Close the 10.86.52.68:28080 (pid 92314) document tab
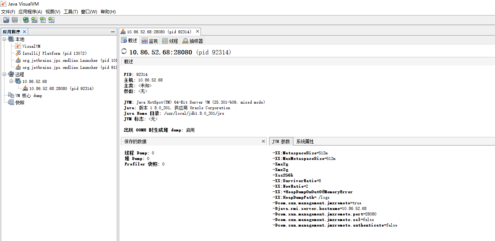495x241 pixels. 198,31
